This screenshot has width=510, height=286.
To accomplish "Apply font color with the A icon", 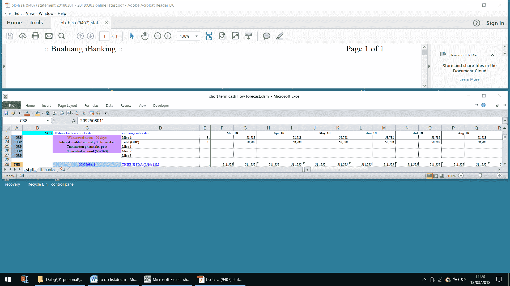I will pyautogui.click(x=27, y=113).
